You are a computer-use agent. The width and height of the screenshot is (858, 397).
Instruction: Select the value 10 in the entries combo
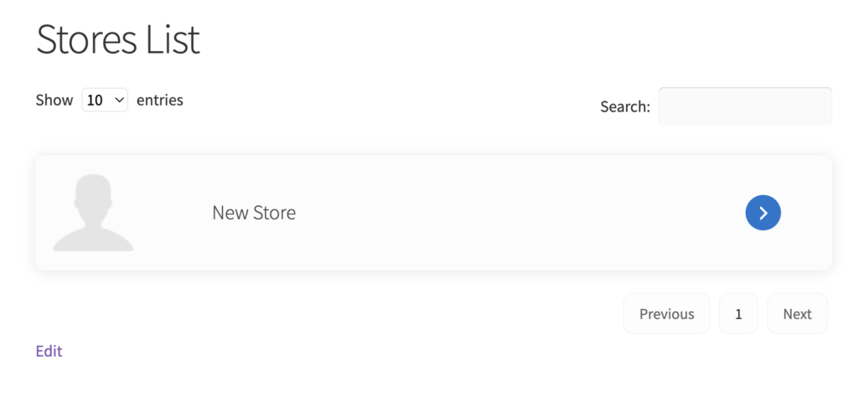click(x=95, y=101)
